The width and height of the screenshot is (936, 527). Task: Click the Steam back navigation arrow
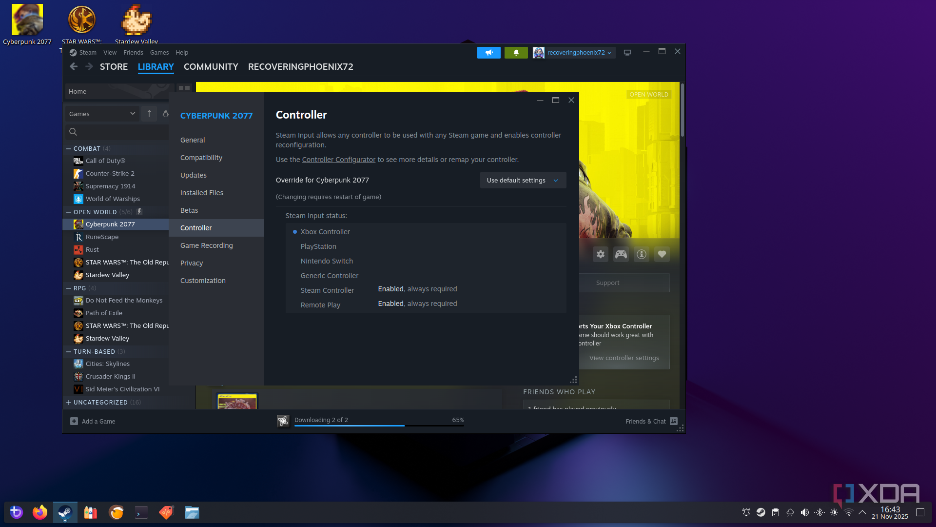[x=74, y=67]
